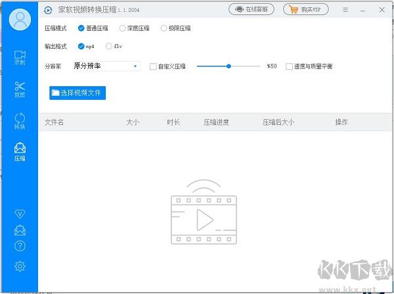
Task: Select the 裁剪 scissors tool
Action: pyautogui.click(x=20, y=89)
